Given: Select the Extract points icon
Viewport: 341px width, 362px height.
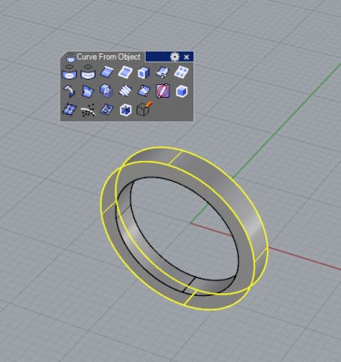Looking at the screenshot, I should click(70, 110).
